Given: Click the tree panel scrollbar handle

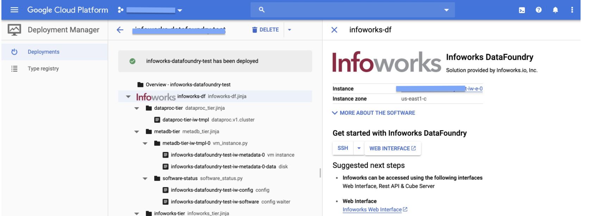Looking at the screenshot, I should (320, 173).
